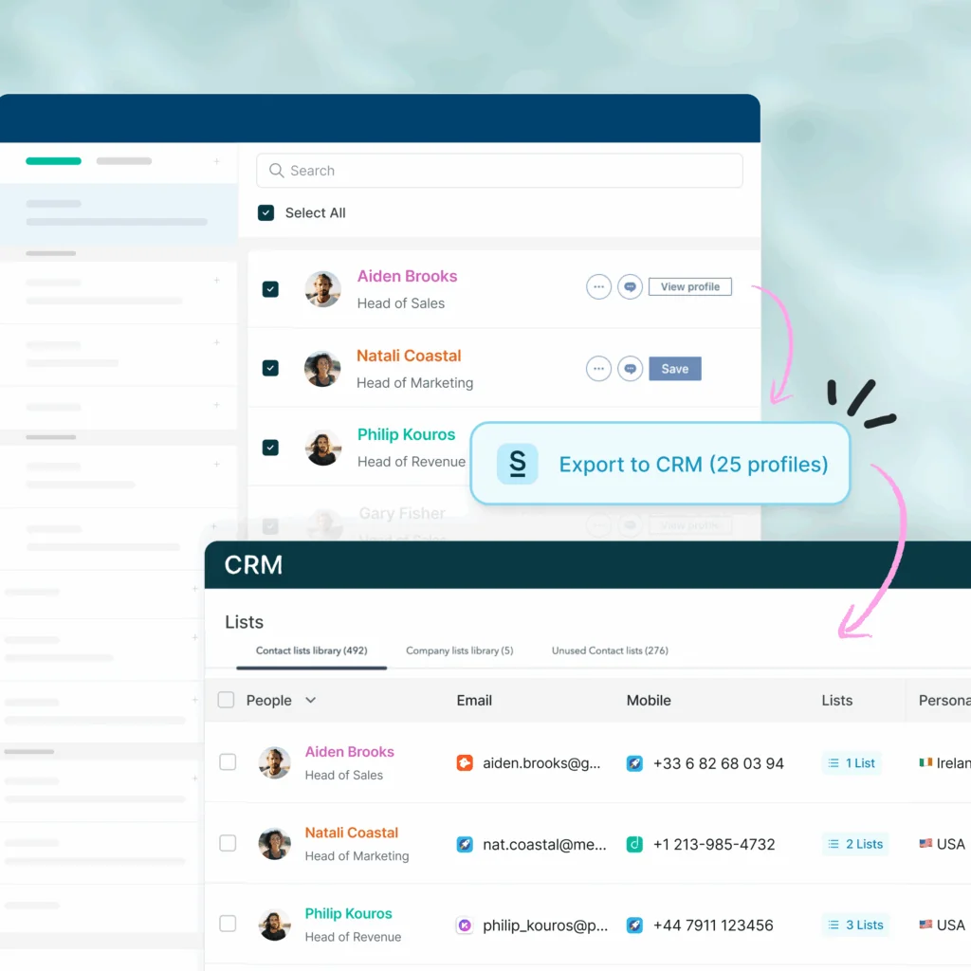971x971 pixels.
Task: Click the message icon beside Aiden Brooks
Action: point(631,287)
